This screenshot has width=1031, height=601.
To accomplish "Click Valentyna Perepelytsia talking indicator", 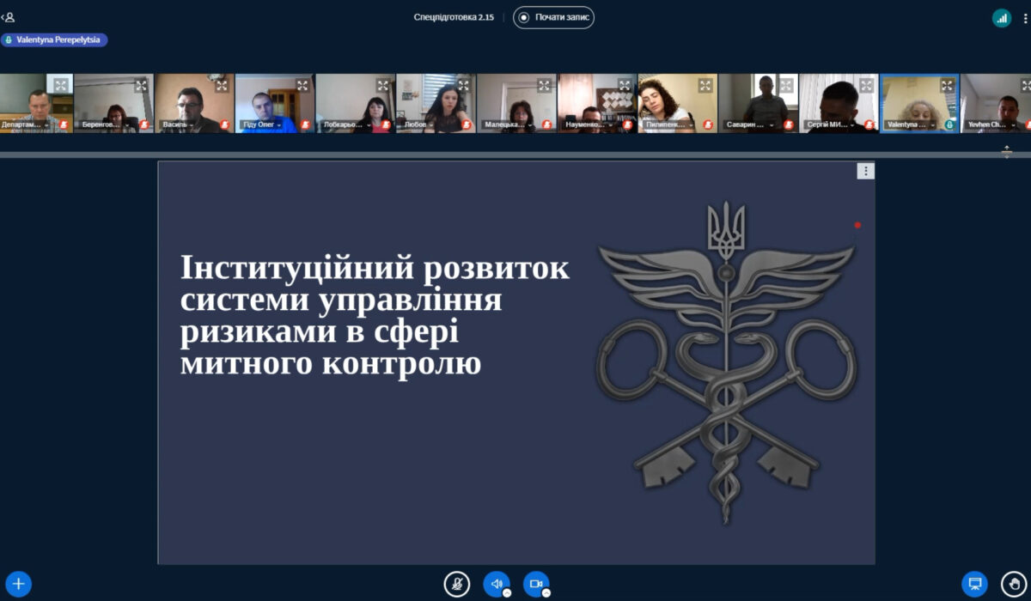I will coord(54,39).
